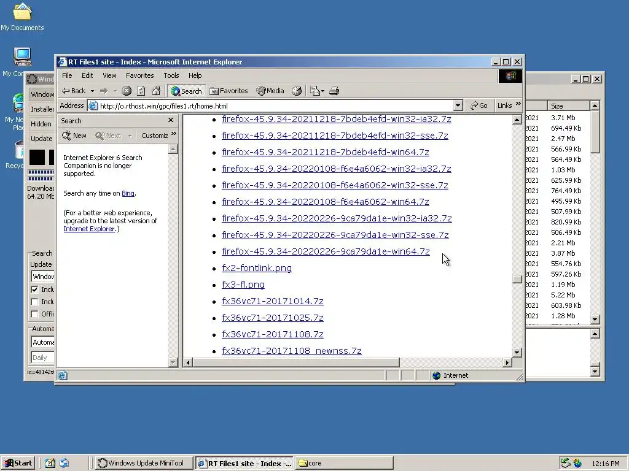
Task: Click the Start button on taskbar
Action: [x=18, y=463]
